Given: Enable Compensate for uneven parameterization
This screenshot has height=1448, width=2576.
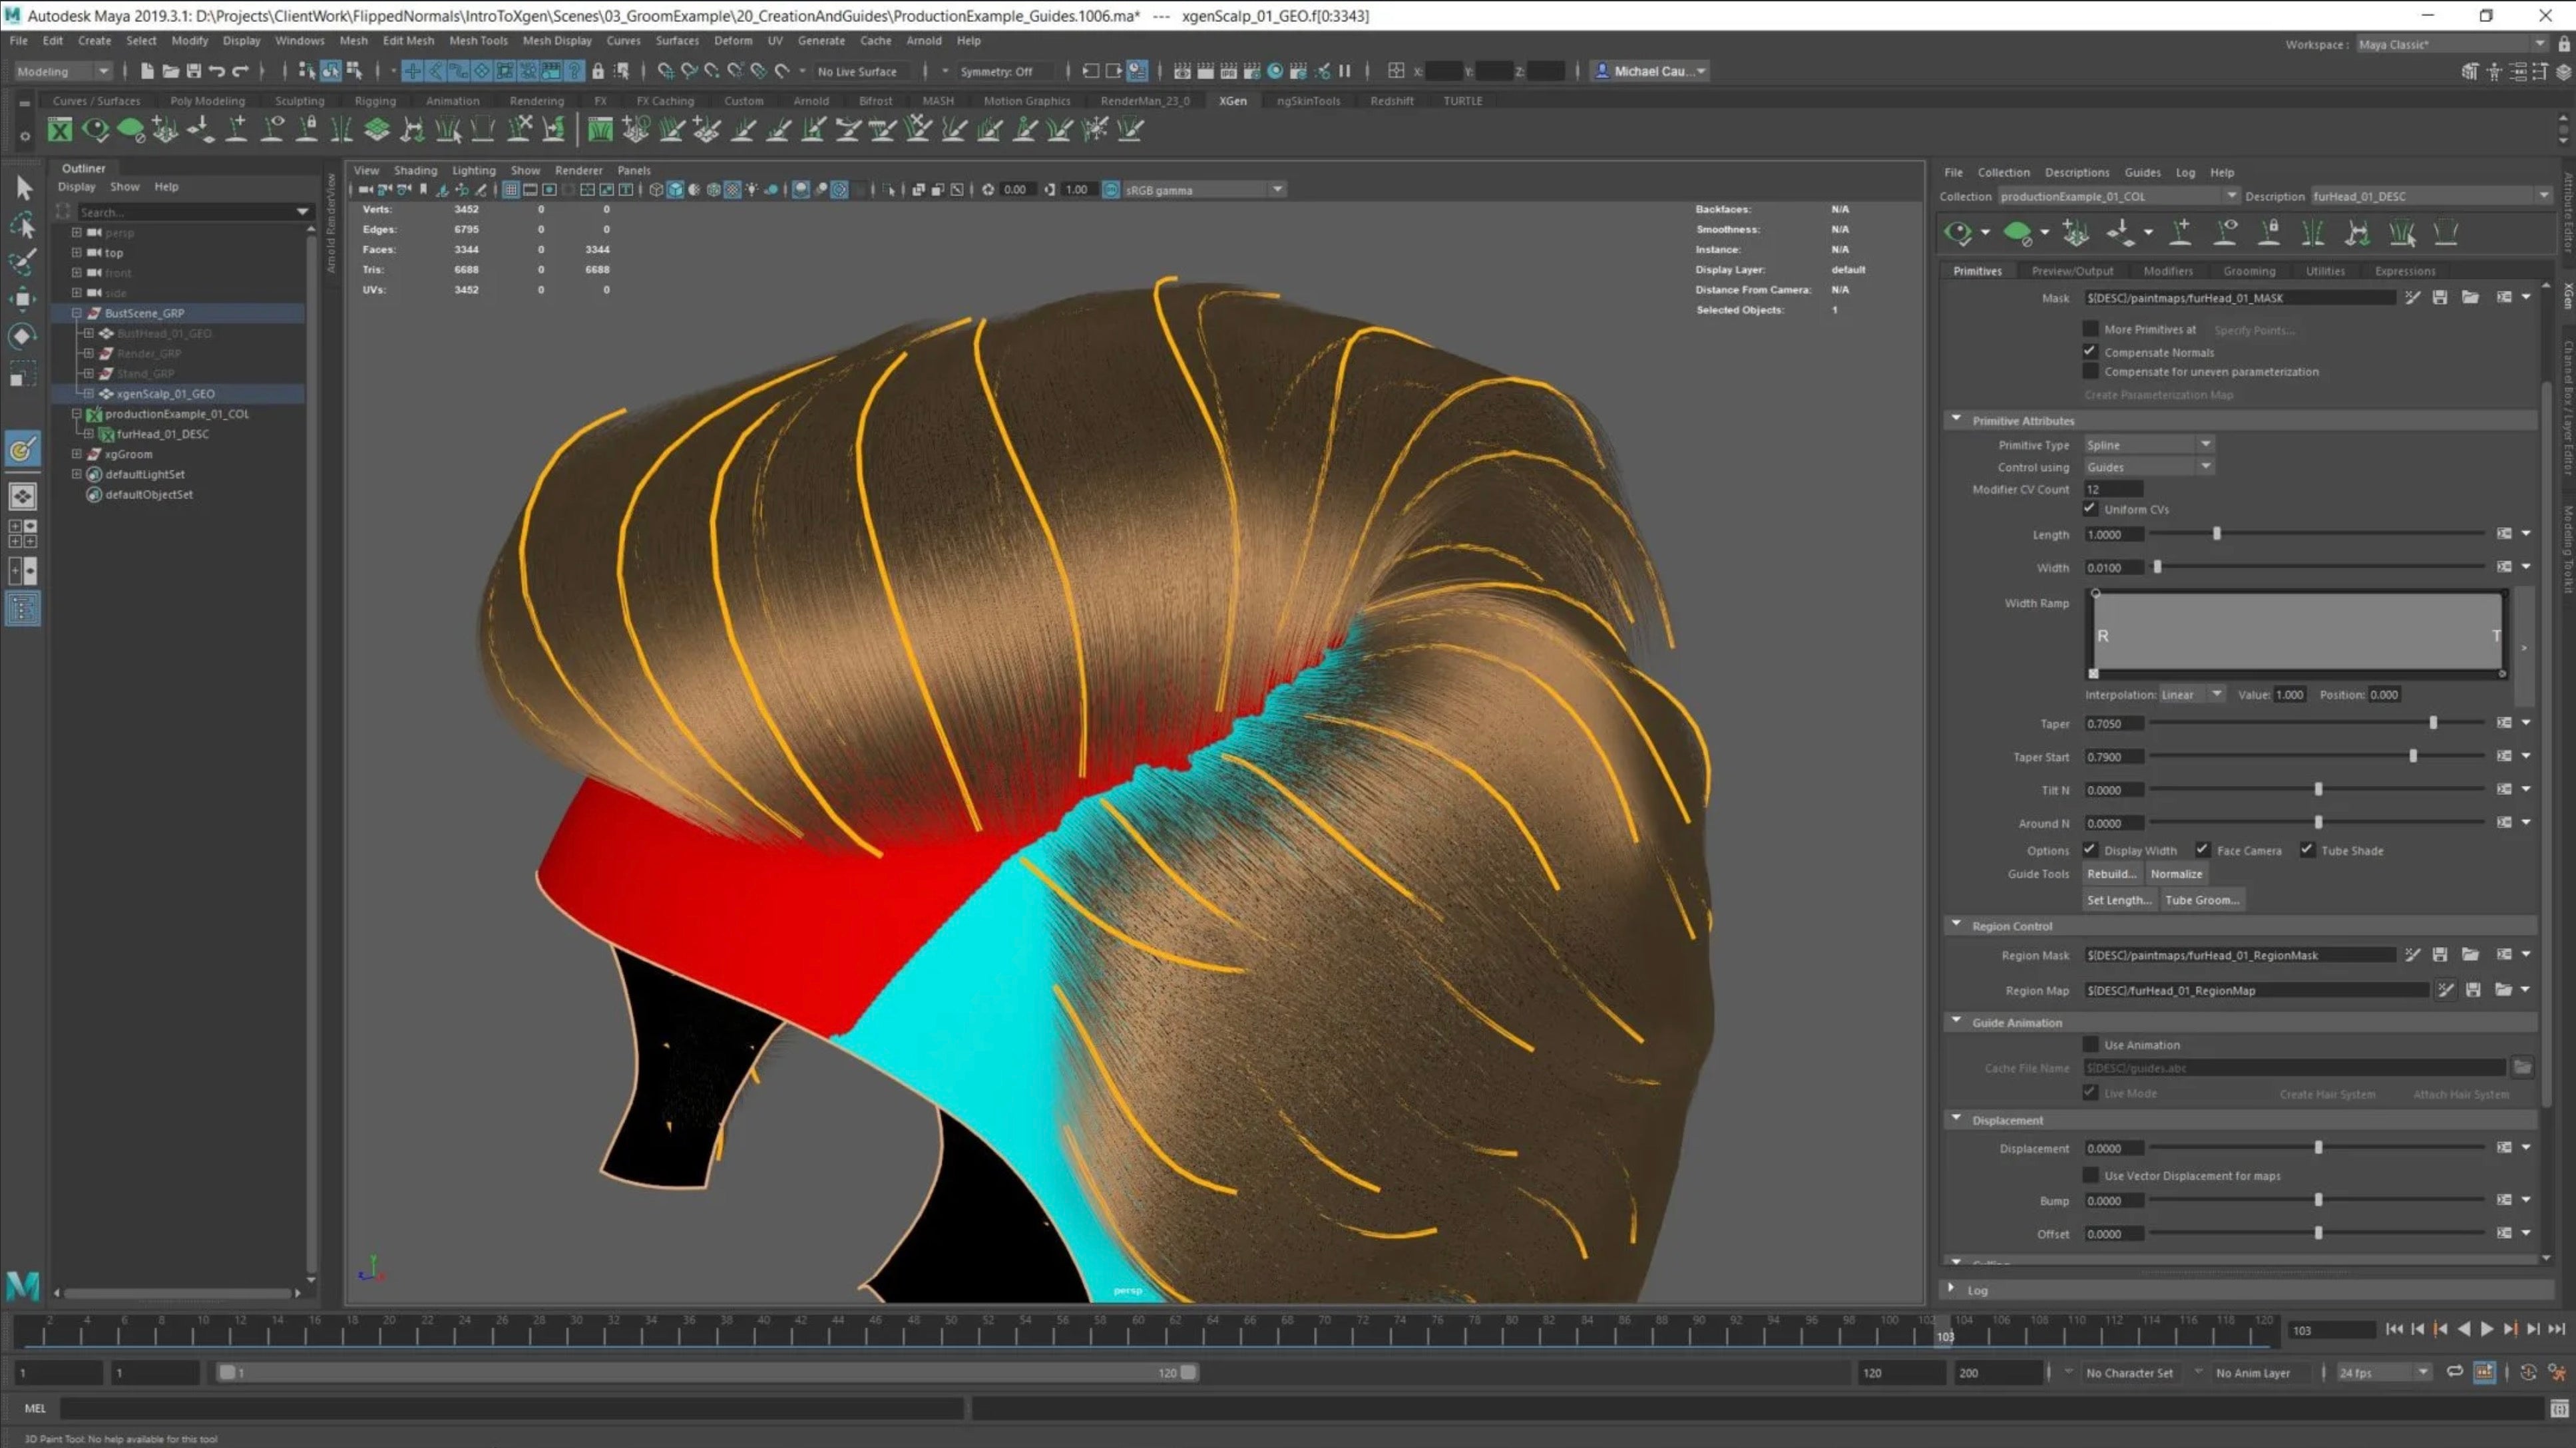Looking at the screenshot, I should (x=2090, y=371).
